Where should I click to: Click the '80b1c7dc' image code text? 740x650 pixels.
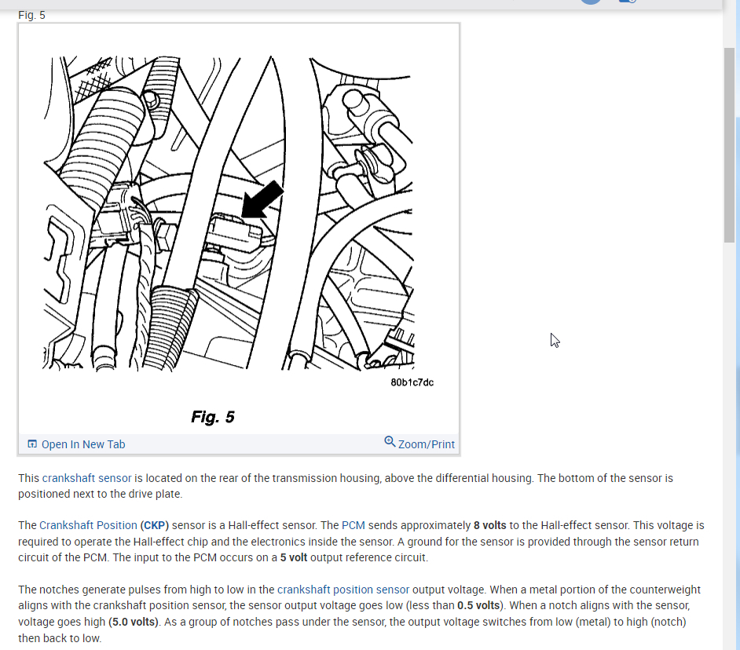tap(412, 382)
